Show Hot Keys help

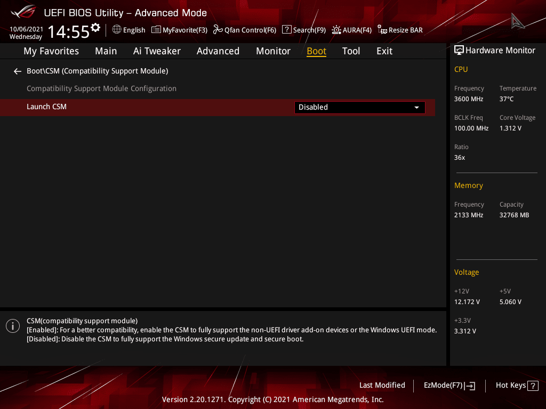[517, 386]
